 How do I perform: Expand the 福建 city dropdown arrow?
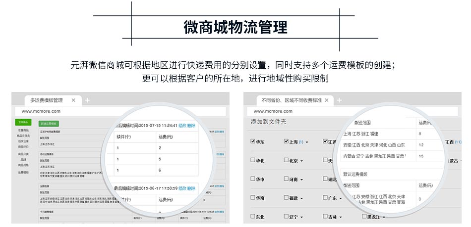pos(301,198)
